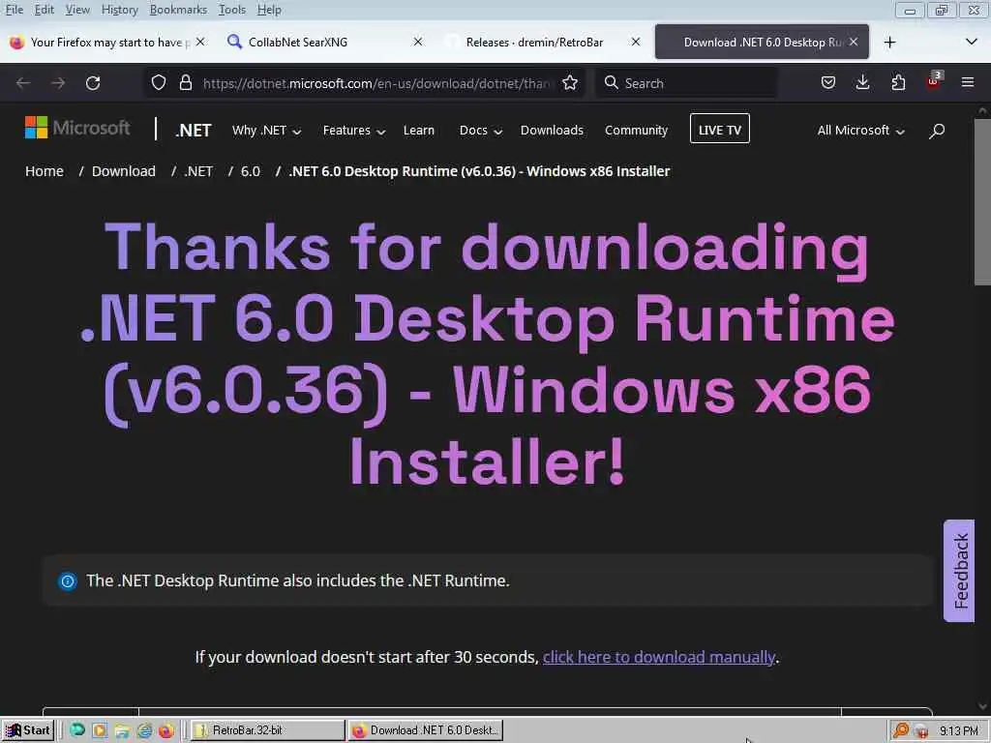Viewport: 991px width, 743px height.
Task: Open the View menu
Action: click(x=77, y=10)
